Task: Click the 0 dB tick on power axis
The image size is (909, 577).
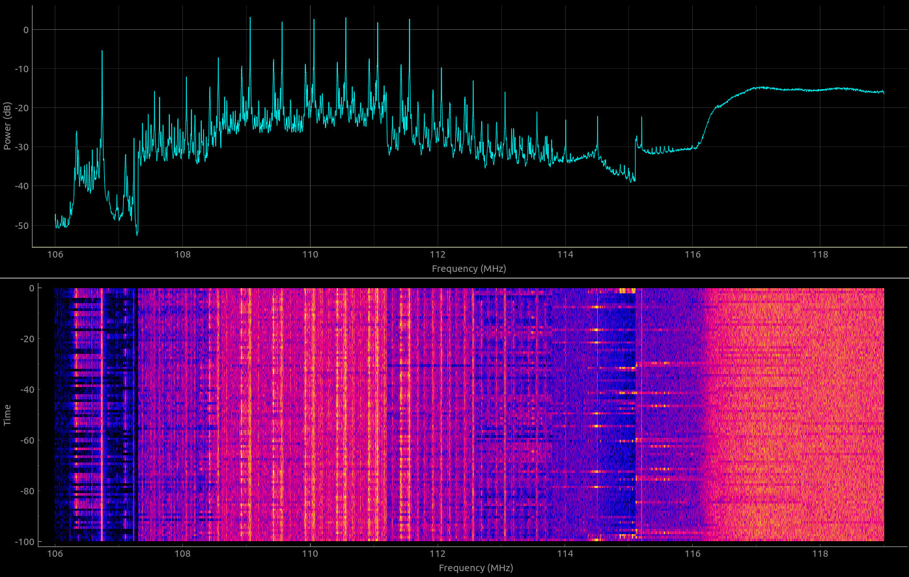Action: (25, 30)
